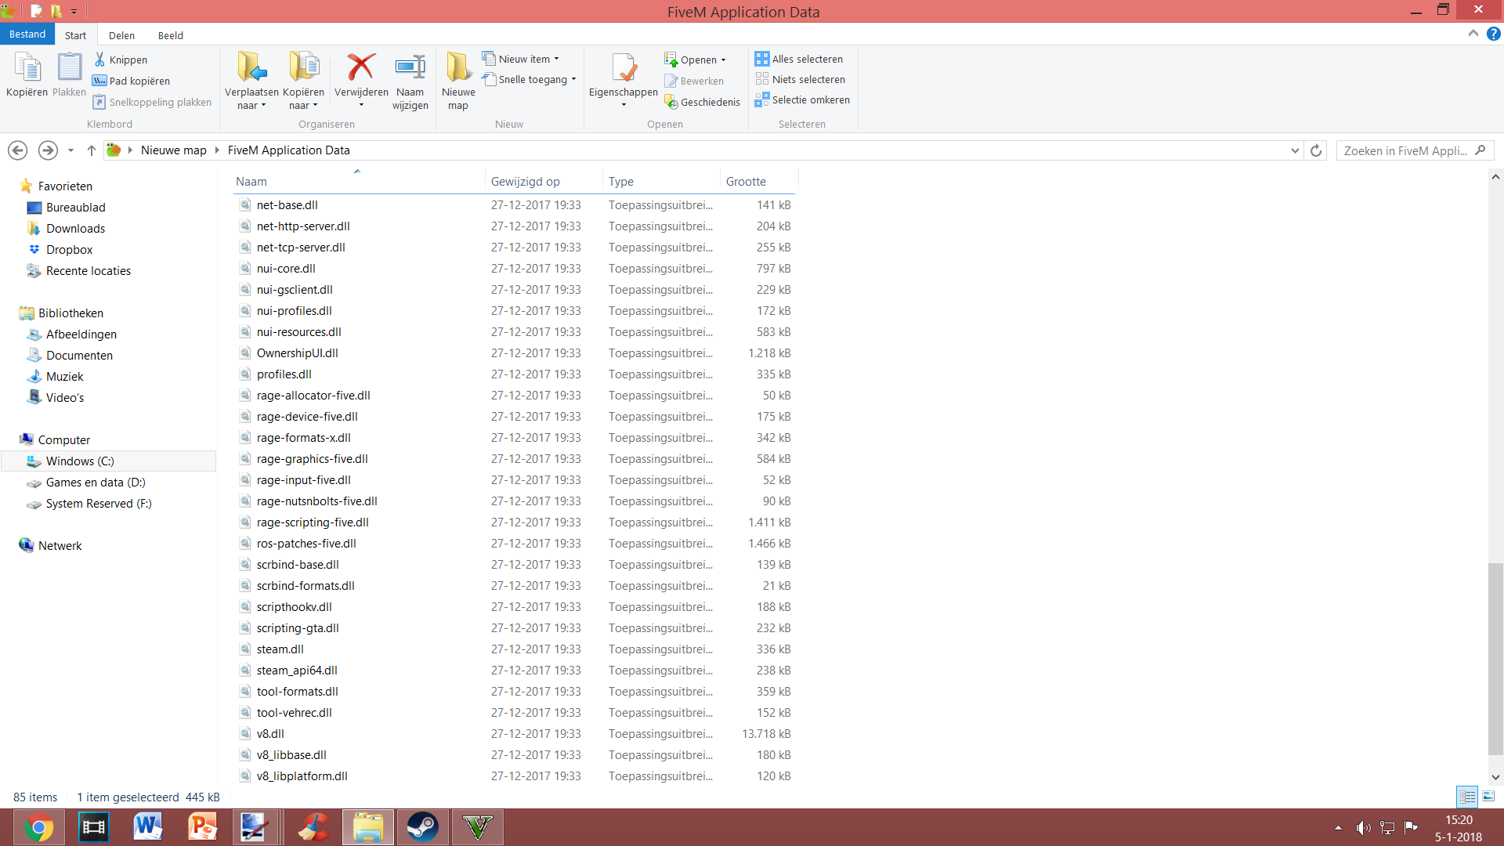Image resolution: width=1504 pixels, height=846 pixels.
Task: Sort by Gewijzigd op column
Action: tap(544, 181)
